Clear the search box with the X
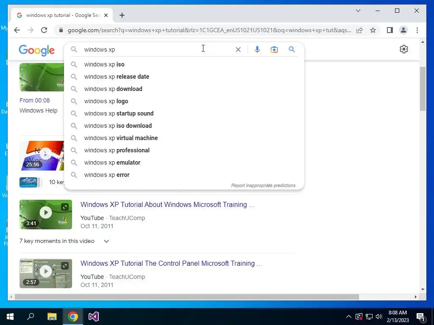 (x=238, y=50)
